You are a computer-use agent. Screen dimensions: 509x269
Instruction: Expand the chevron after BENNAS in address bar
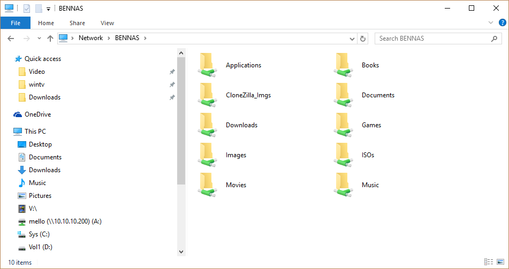coord(145,38)
